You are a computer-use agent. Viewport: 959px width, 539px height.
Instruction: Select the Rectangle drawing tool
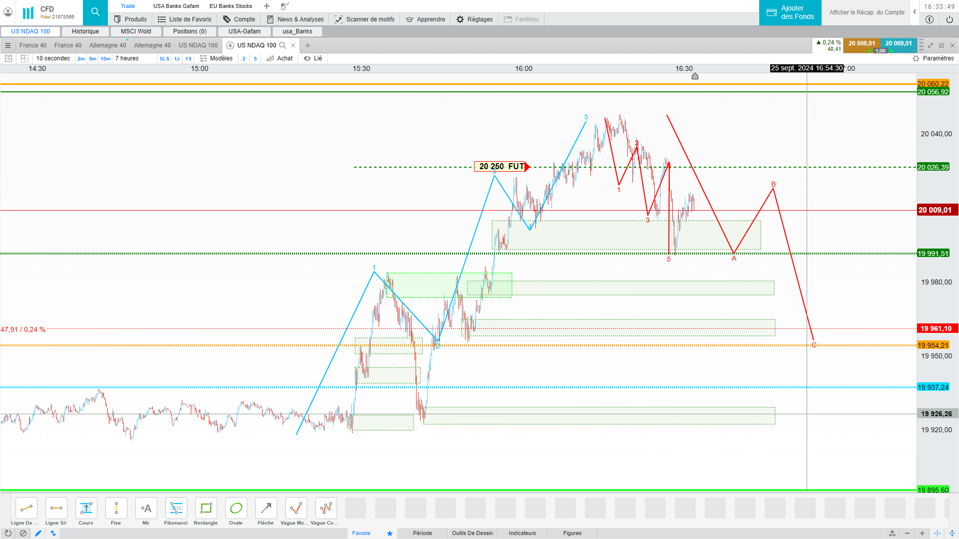click(206, 509)
